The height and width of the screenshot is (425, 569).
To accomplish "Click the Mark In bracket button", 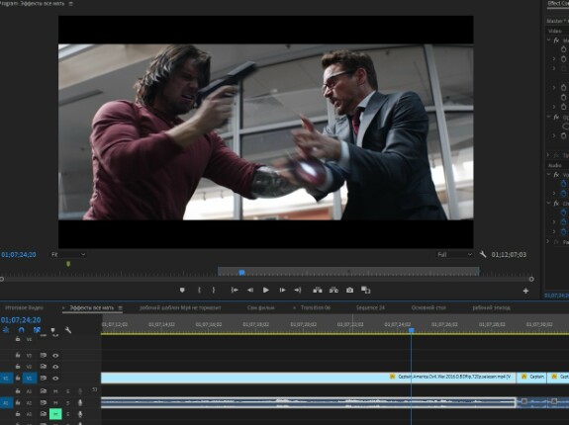I will [x=199, y=291].
